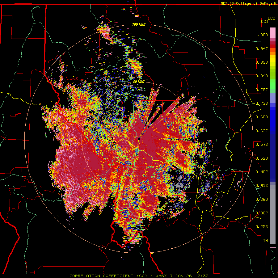Image resolution: width=278 pixels, height=278 pixels.
Task: Select the 0.413 legend value
Action: 262,186
